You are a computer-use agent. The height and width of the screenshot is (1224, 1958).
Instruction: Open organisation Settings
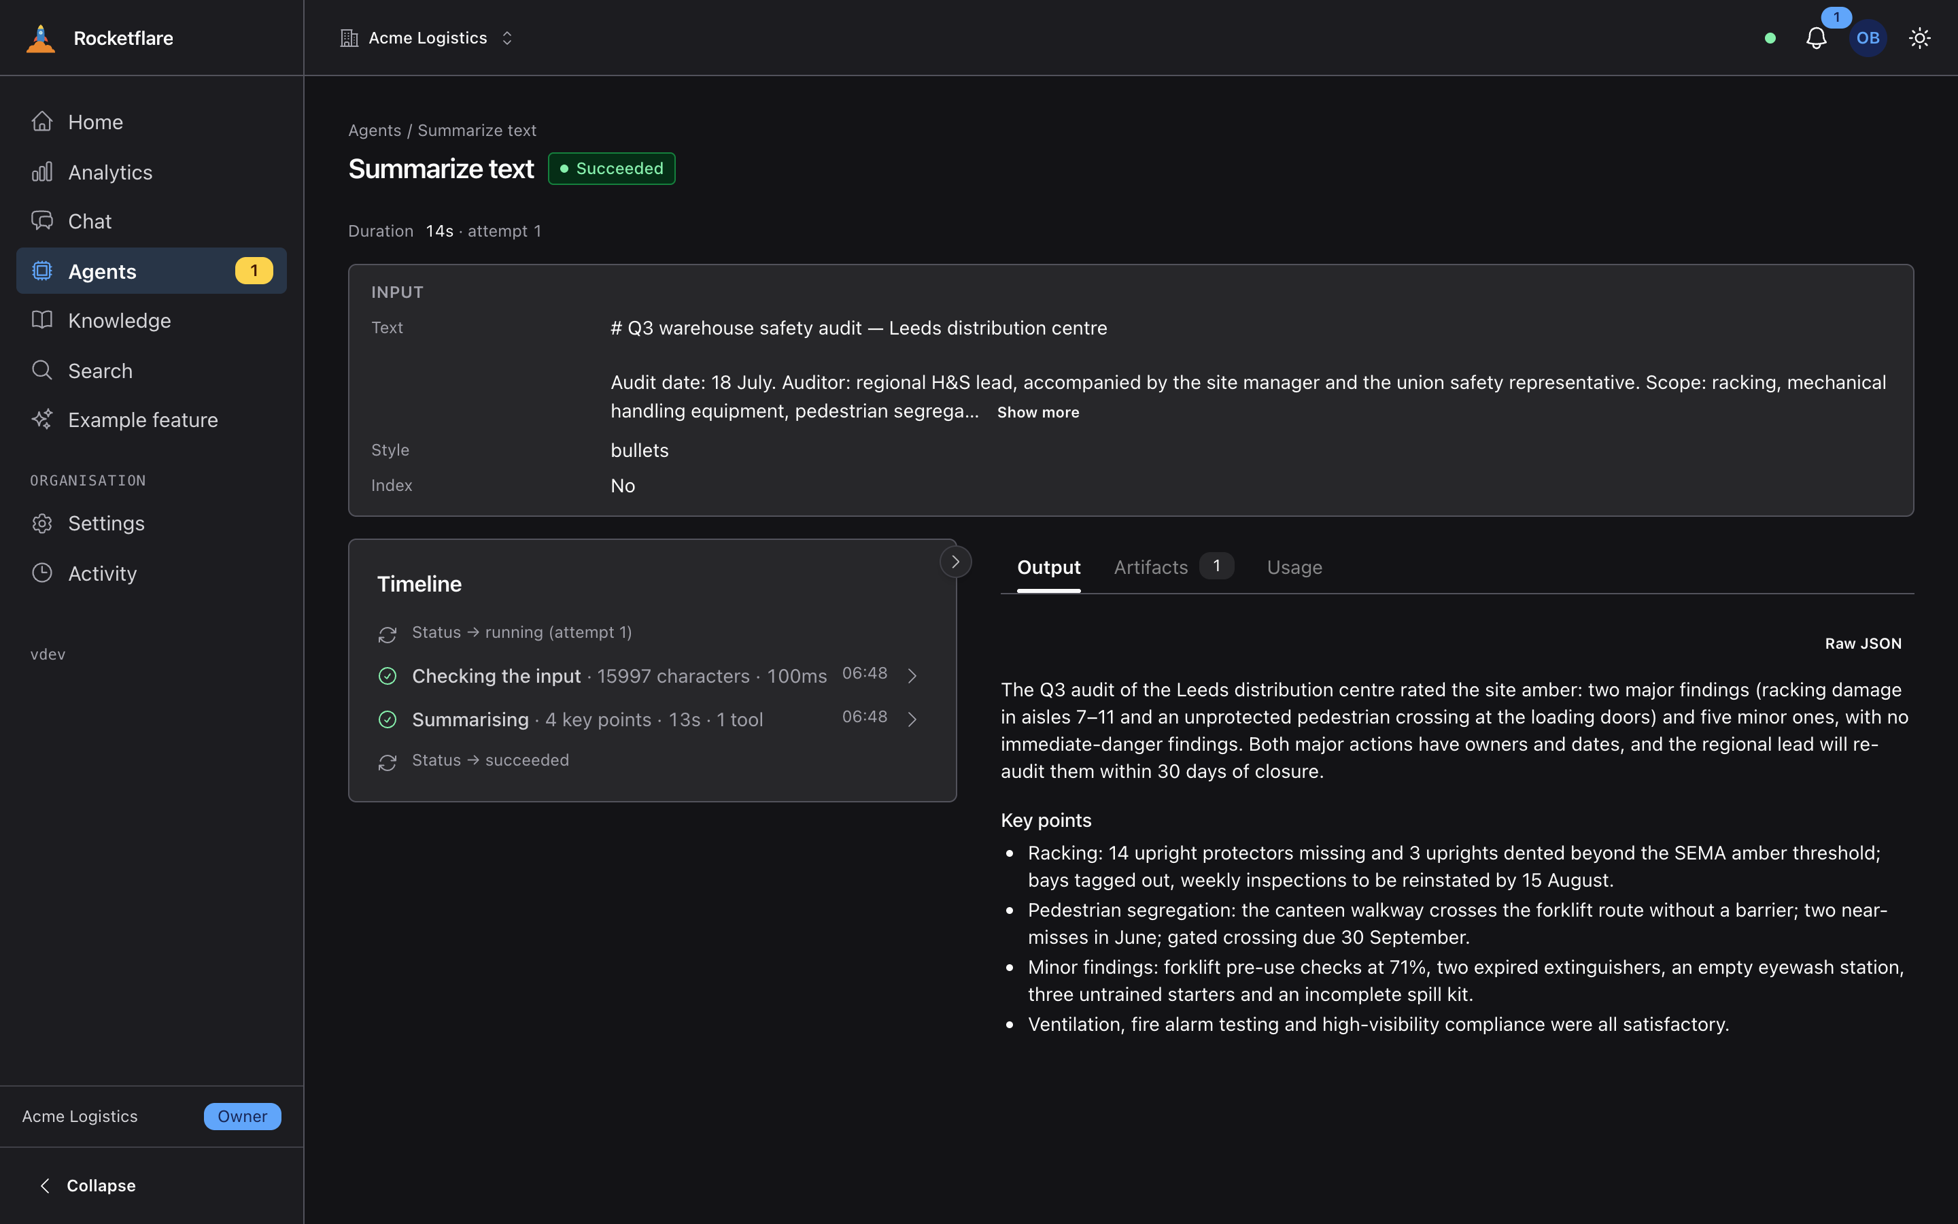152,523
